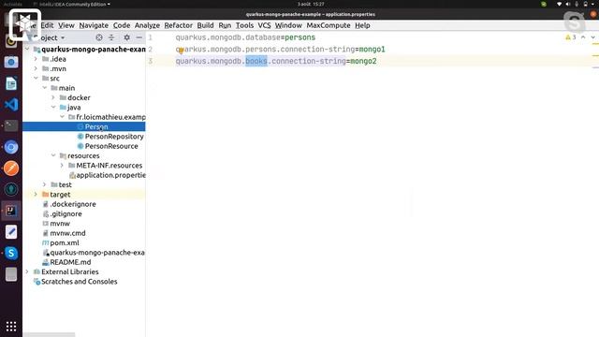The height and width of the screenshot is (337, 599).
Task: Go to next highlighted error arrow
Action: tap(592, 37)
